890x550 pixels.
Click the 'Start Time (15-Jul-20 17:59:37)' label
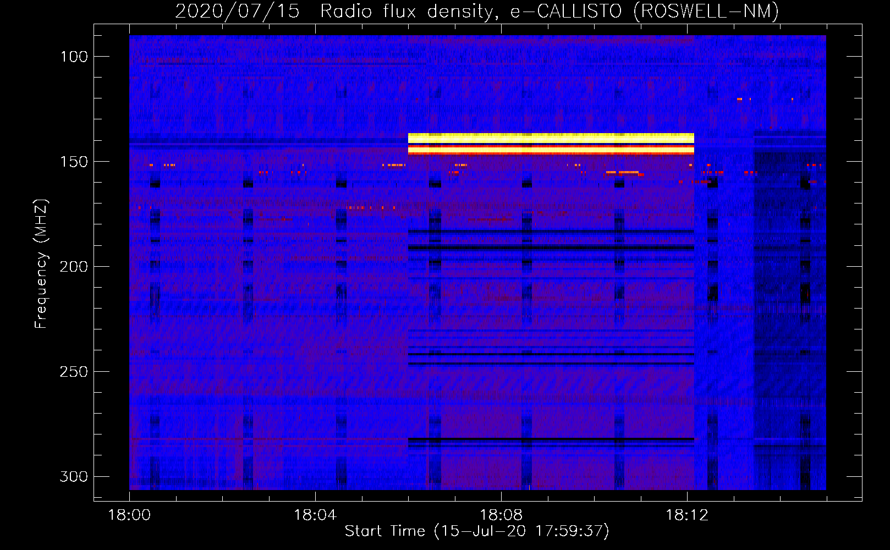tap(477, 531)
